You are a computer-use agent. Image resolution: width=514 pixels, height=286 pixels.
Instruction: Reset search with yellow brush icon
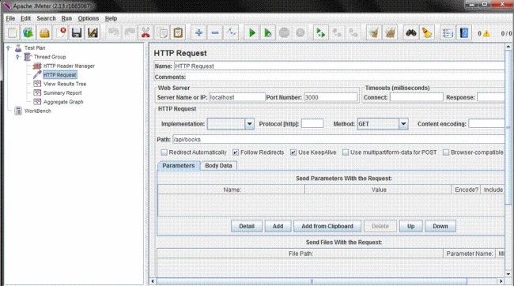(427, 32)
